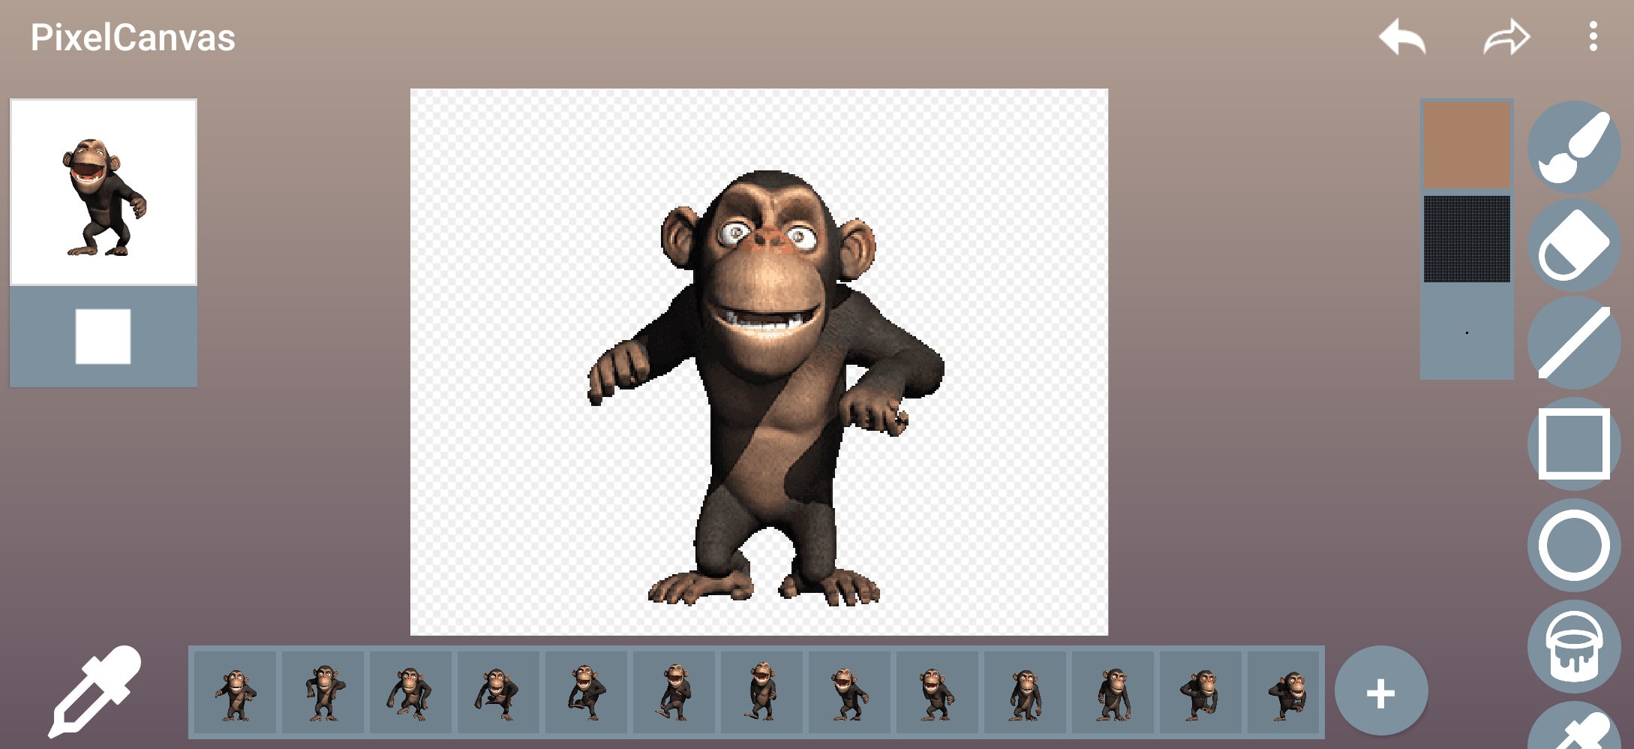Redo the last undone action
The height and width of the screenshot is (749, 1634).
click(1506, 38)
